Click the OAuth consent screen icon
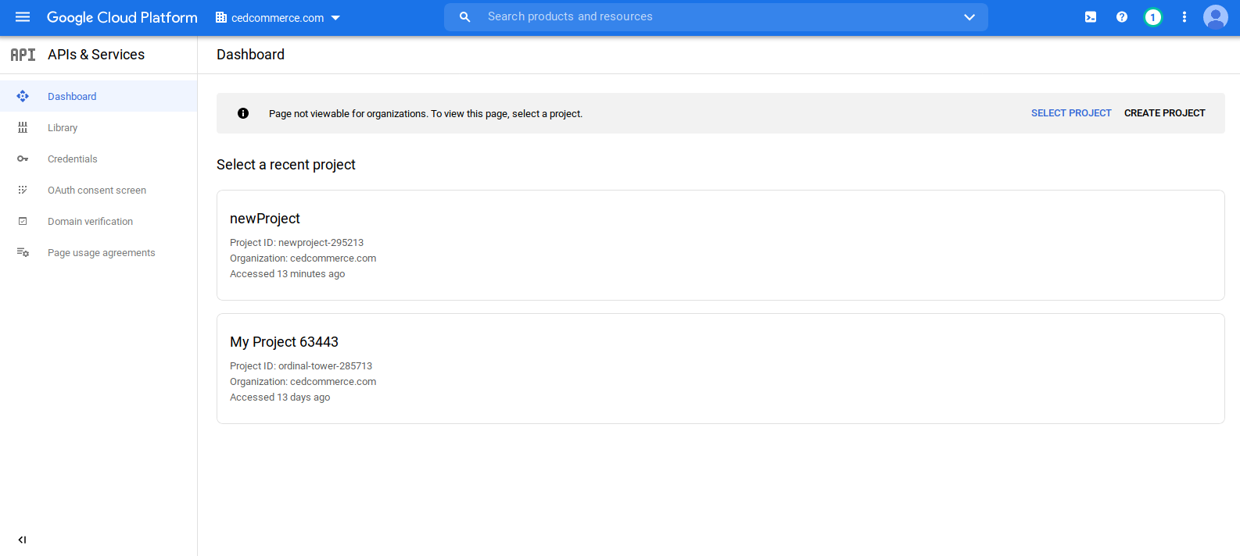This screenshot has width=1240, height=556. click(x=23, y=190)
